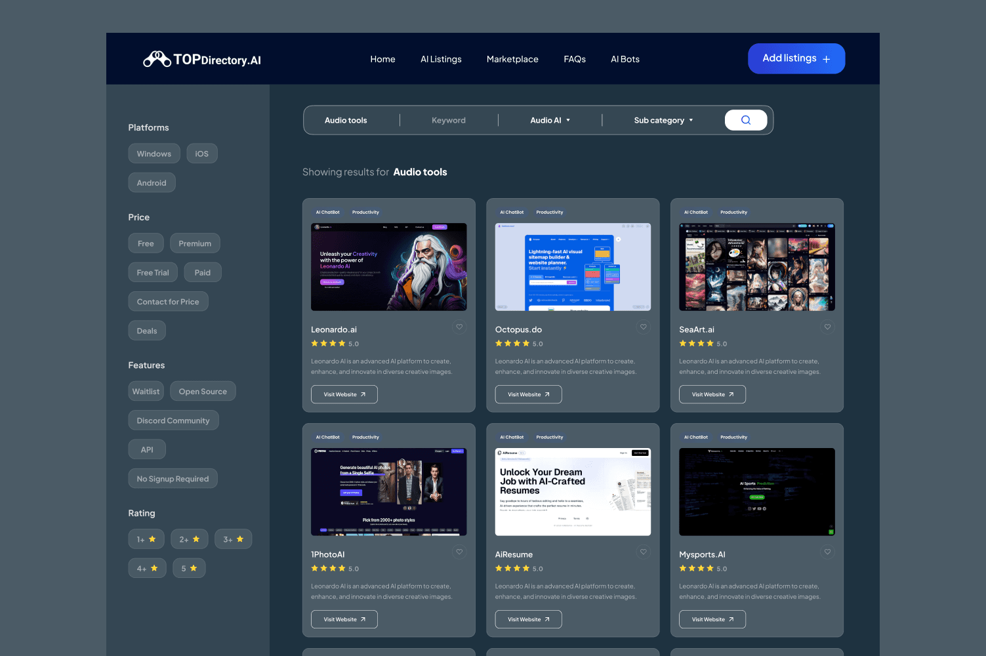
Task: Visit Website for AiResume
Action: tap(528, 619)
